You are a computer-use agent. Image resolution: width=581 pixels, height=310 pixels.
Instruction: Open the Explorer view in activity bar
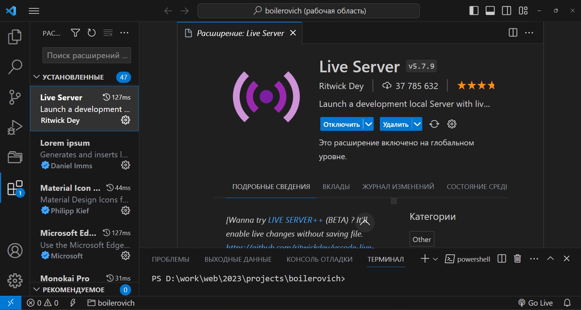tap(15, 37)
